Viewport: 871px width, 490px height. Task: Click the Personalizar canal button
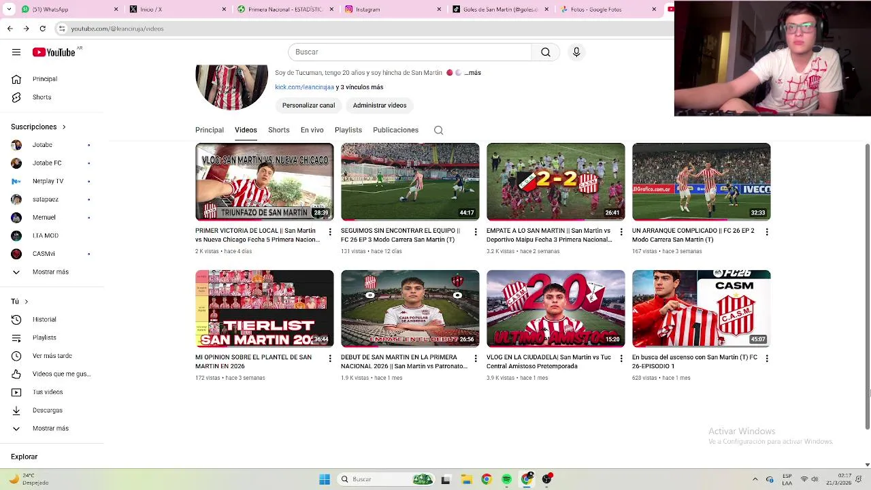308,105
